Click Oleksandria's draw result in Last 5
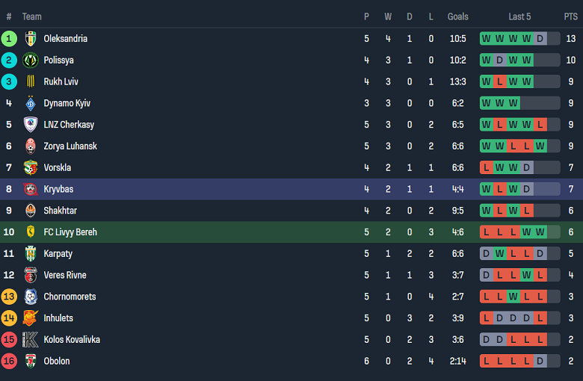 tap(540, 39)
